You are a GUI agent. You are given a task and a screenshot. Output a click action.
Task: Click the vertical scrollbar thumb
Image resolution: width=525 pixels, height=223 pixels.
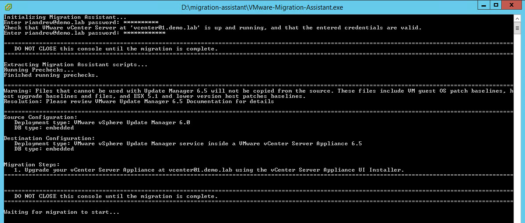tap(517, 28)
